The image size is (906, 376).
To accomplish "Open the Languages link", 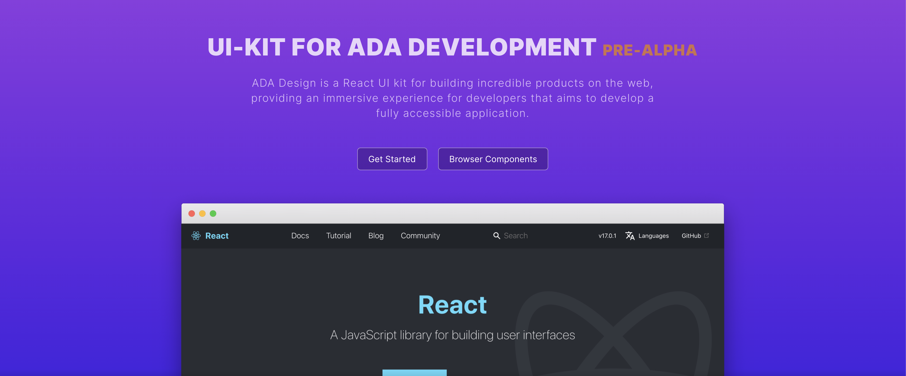I will tap(653, 236).
